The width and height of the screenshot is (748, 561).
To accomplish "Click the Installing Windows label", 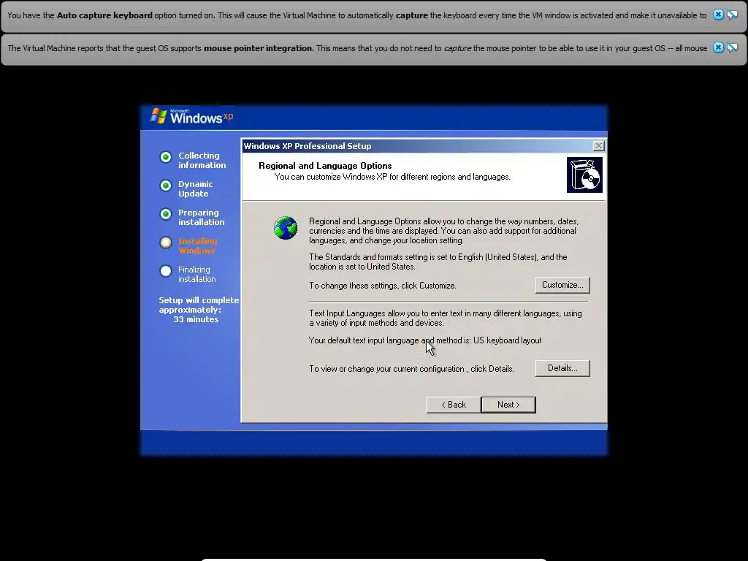I will pyautogui.click(x=197, y=245).
